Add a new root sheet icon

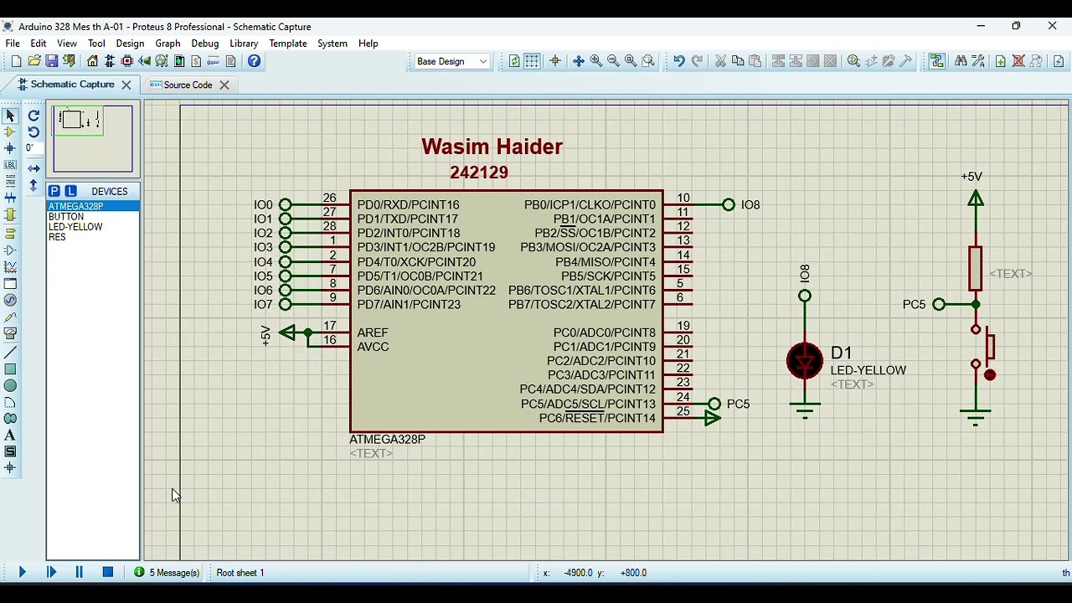coord(1001,61)
